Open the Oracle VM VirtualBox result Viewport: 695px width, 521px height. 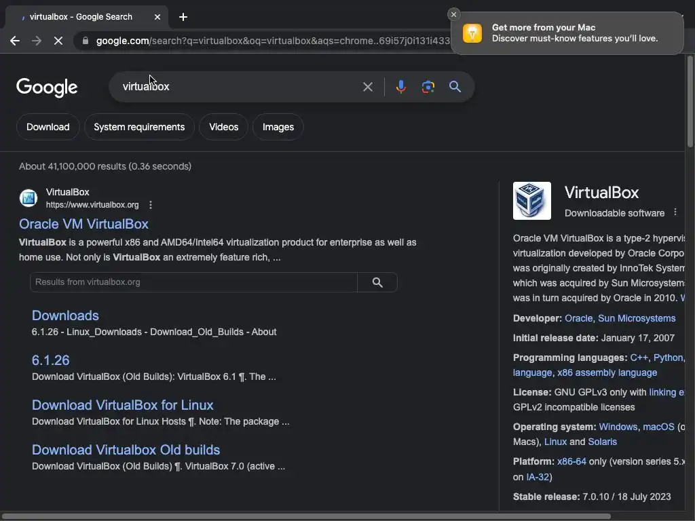click(83, 224)
